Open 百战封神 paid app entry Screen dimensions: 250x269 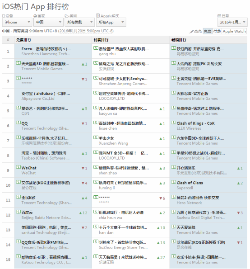pyautogui.click(x=122, y=123)
